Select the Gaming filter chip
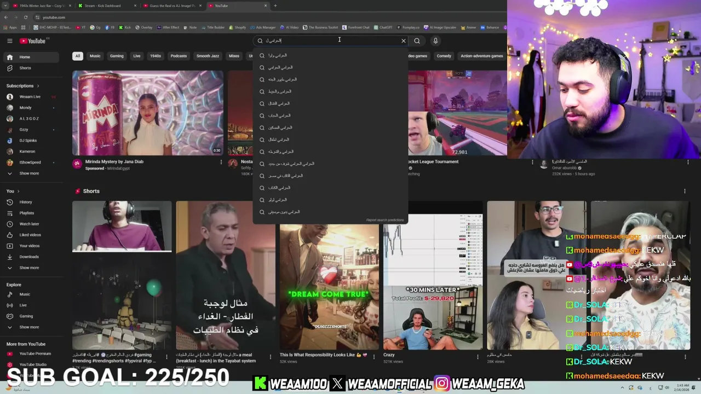 coord(117,56)
